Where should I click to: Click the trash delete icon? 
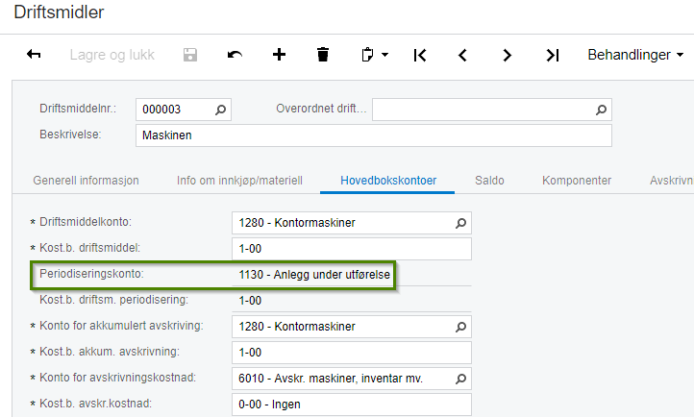323,55
